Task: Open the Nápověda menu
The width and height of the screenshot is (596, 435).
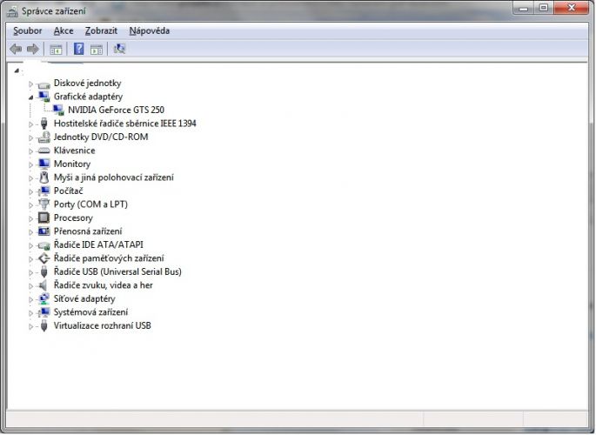Action: point(150,30)
